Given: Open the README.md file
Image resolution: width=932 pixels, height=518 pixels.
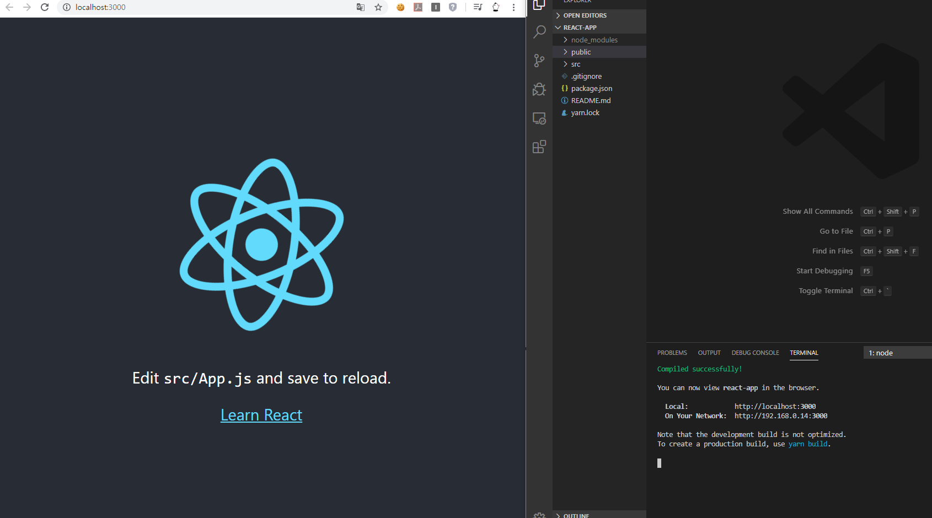Looking at the screenshot, I should (599, 100).
